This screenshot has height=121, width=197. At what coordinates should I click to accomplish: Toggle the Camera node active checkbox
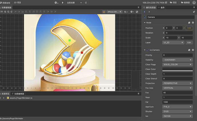click(x=145, y=17)
